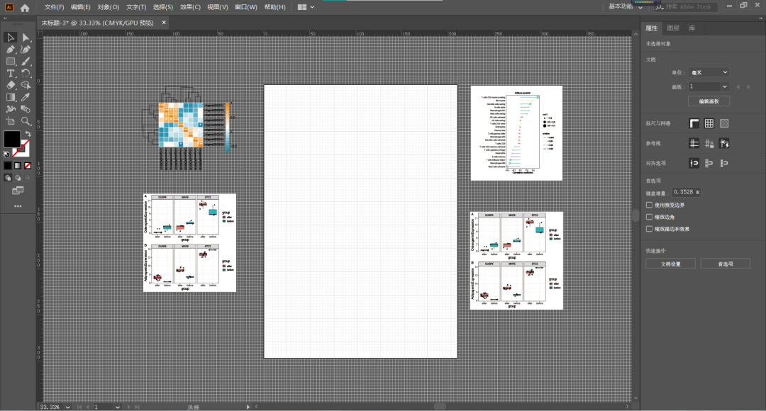
Task: Click the 编辑画板 button
Action: pyautogui.click(x=709, y=101)
